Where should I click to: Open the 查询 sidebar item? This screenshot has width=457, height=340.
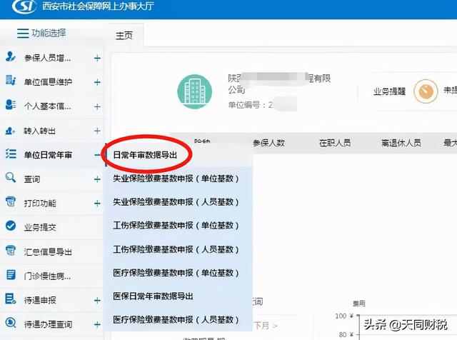tap(52, 179)
